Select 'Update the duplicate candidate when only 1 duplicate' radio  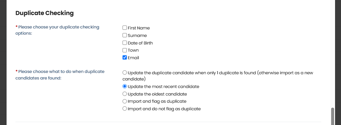[125, 72]
